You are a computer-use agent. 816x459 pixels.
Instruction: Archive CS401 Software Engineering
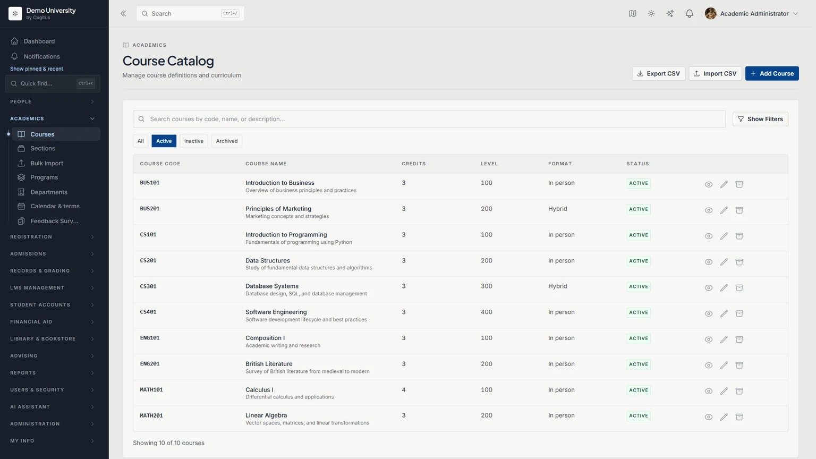pos(739,313)
